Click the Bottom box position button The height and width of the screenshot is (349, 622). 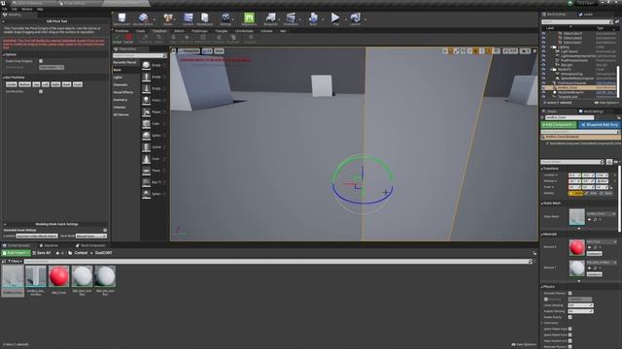point(24,84)
